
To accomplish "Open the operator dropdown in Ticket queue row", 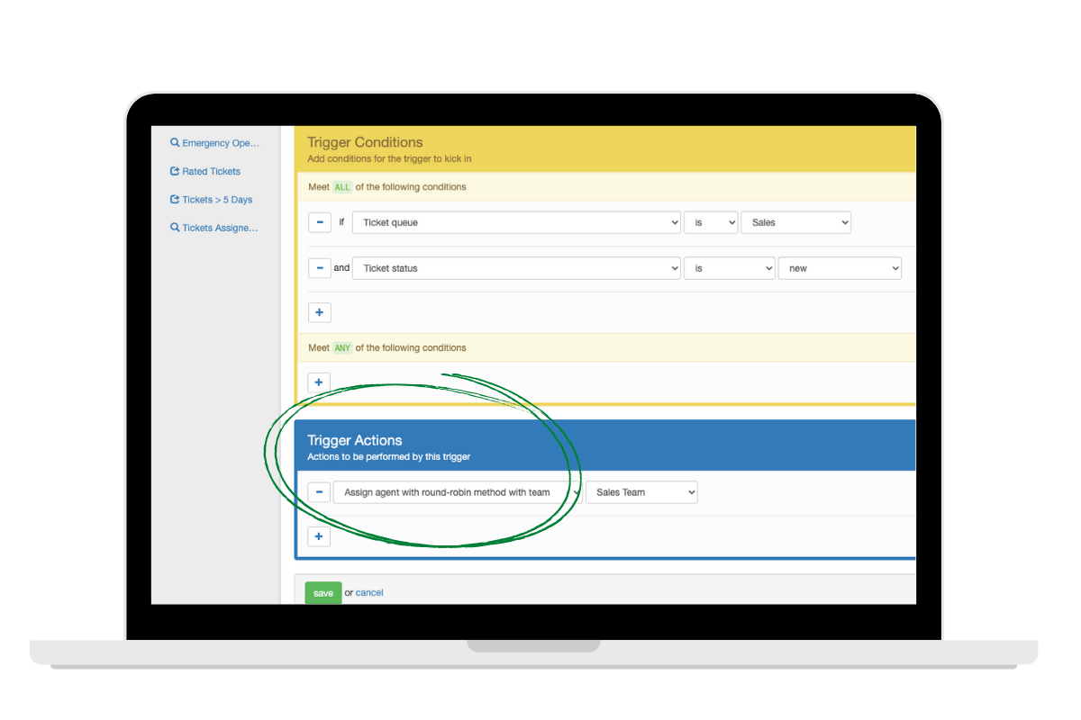I will (x=710, y=222).
